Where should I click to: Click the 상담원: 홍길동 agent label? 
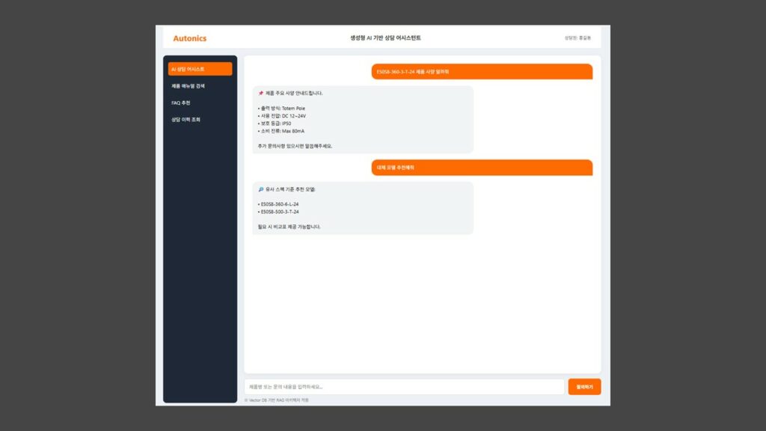[582, 38]
